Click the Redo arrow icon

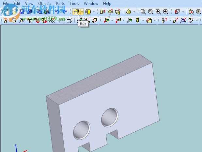pyautogui.click(x=64, y=12)
